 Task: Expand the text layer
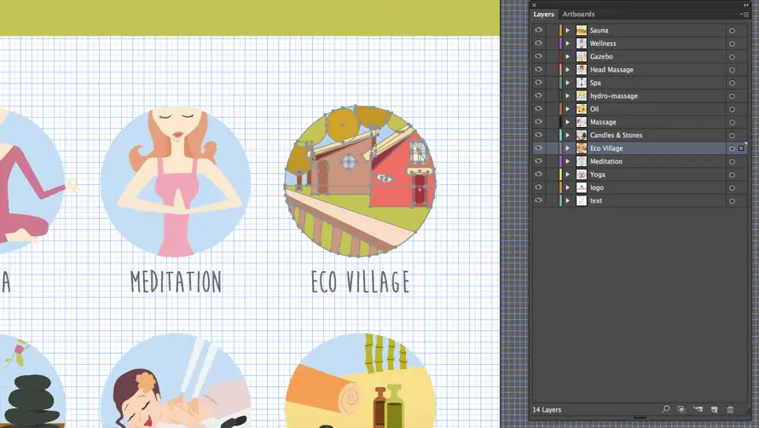pyautogui.click(x=568, y=200)
